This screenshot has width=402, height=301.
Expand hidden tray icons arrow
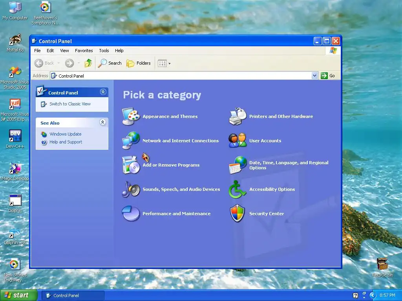(x=373, y=296)
